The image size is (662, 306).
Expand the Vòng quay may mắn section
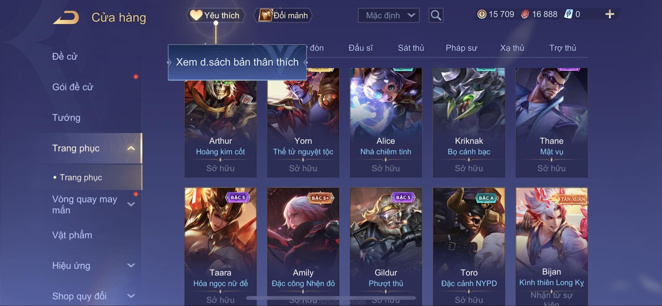pyautogui.click(x=131, y=204)
